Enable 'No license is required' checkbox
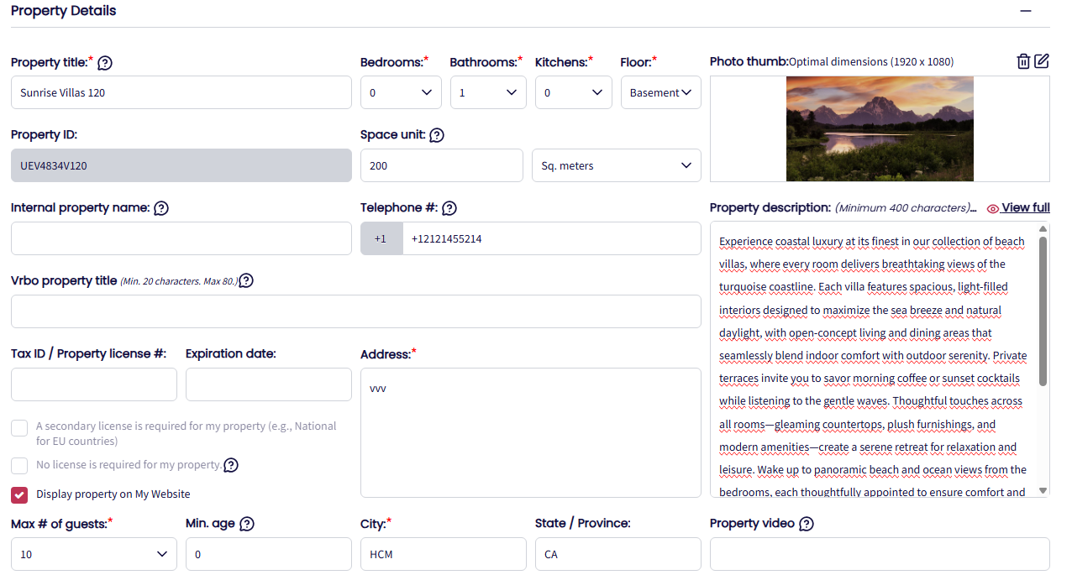 tap(18, 464)
